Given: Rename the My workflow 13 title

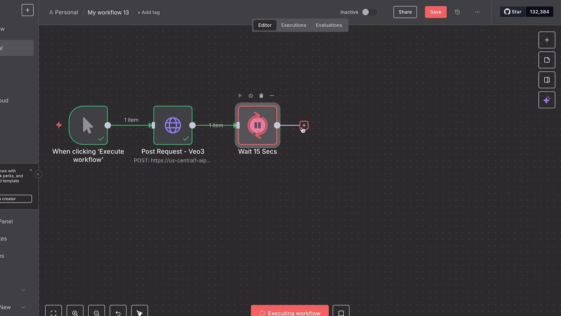Looking at the screenshot, I should click(x=108, y=12).
